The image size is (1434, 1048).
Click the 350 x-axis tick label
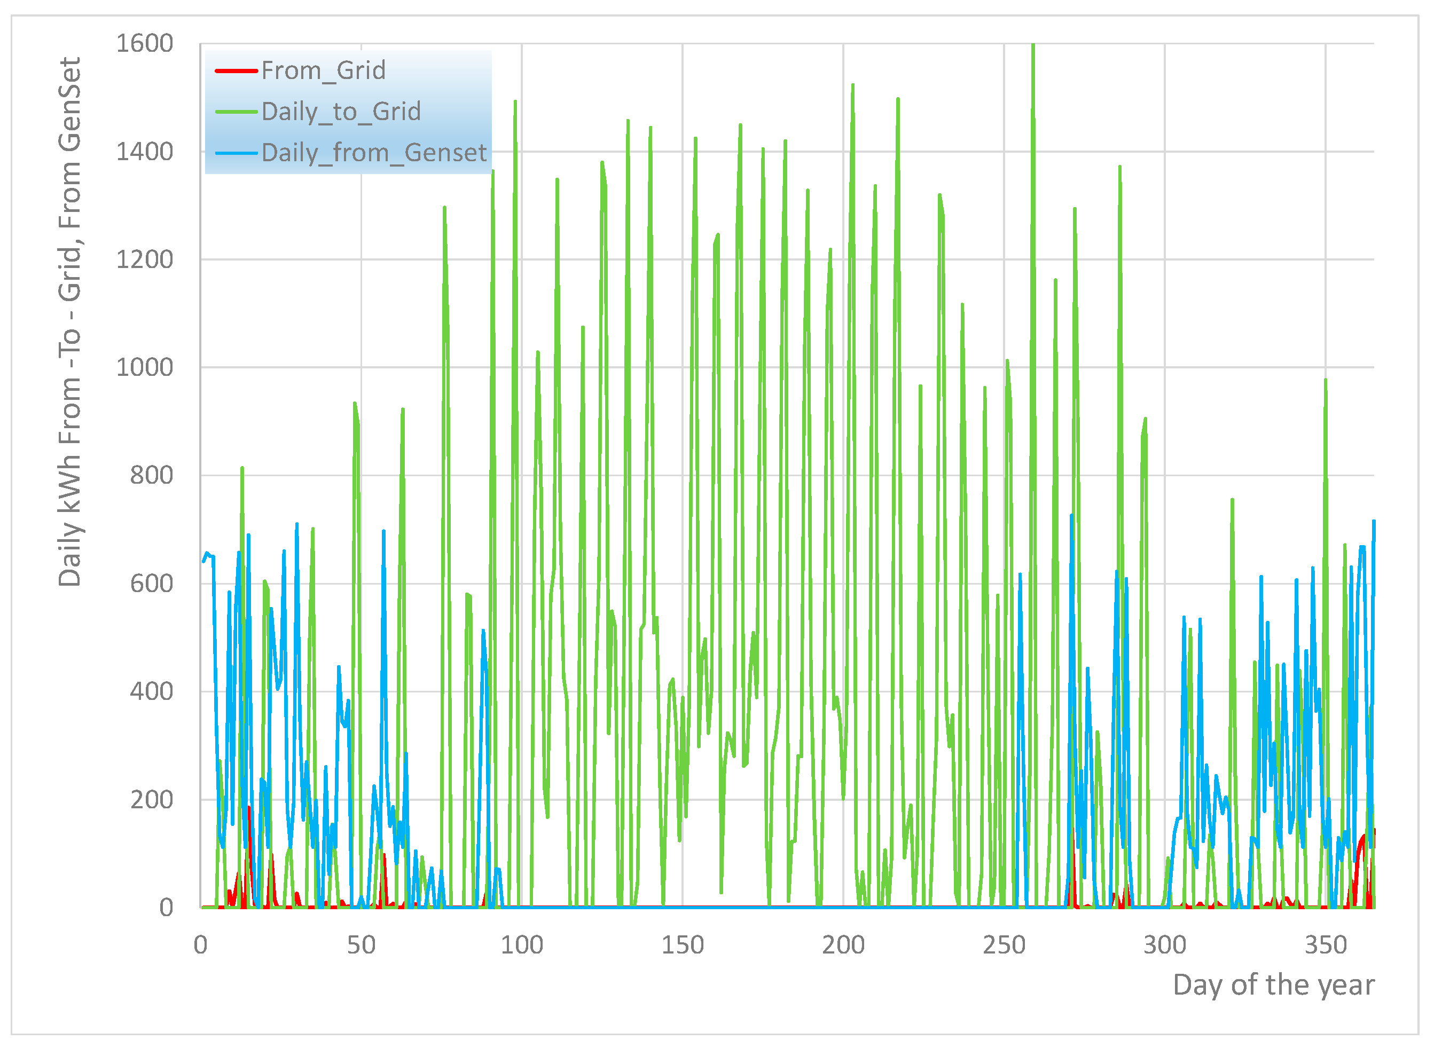[x=1325, y=946]
